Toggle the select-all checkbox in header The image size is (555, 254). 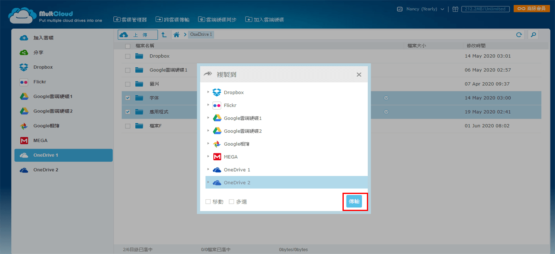[128, 46]
